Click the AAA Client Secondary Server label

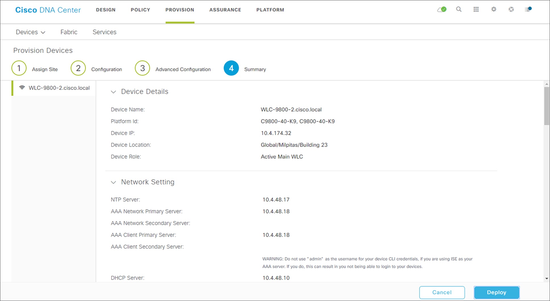click(x=147, y=247)
